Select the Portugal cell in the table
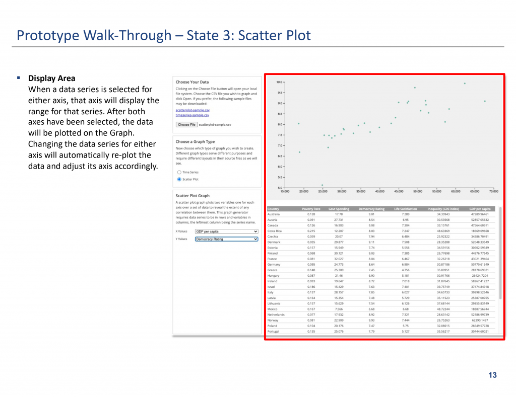The width and height of the screenshot is (516, 398). 274,332
